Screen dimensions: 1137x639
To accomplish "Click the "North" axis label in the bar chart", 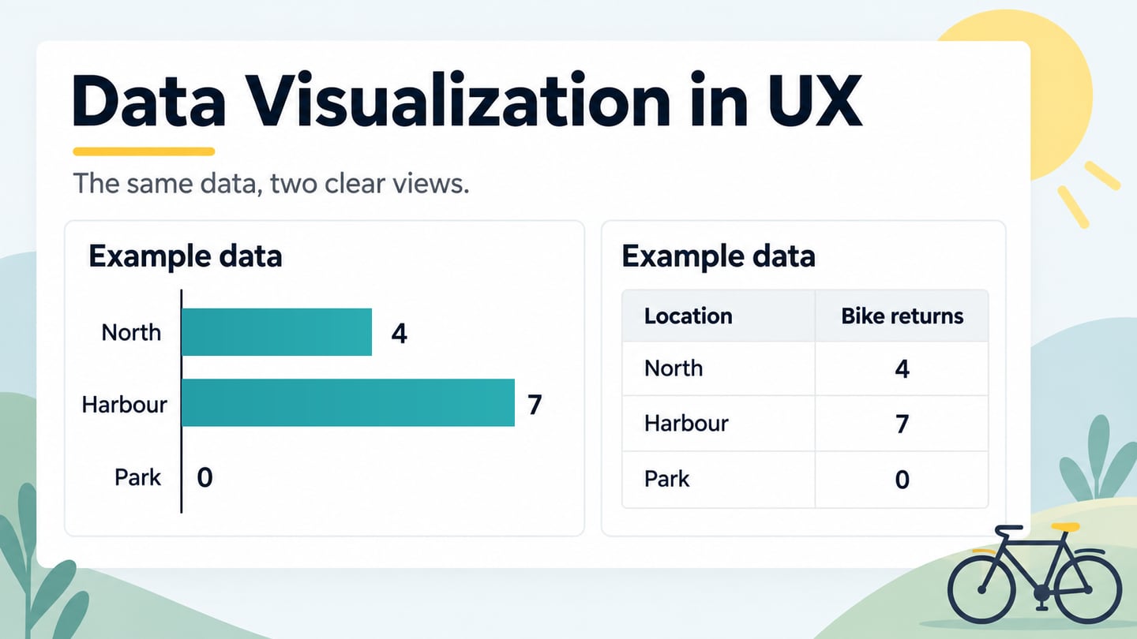I will click(131, 332).
